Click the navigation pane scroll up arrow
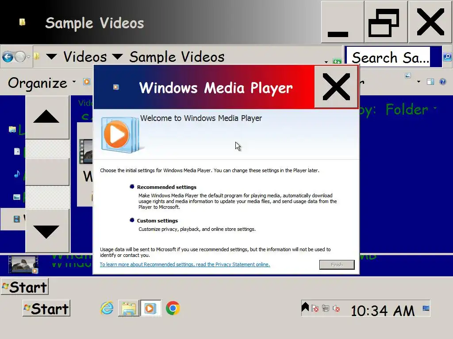453x339 pixels. tap(47, 117)
